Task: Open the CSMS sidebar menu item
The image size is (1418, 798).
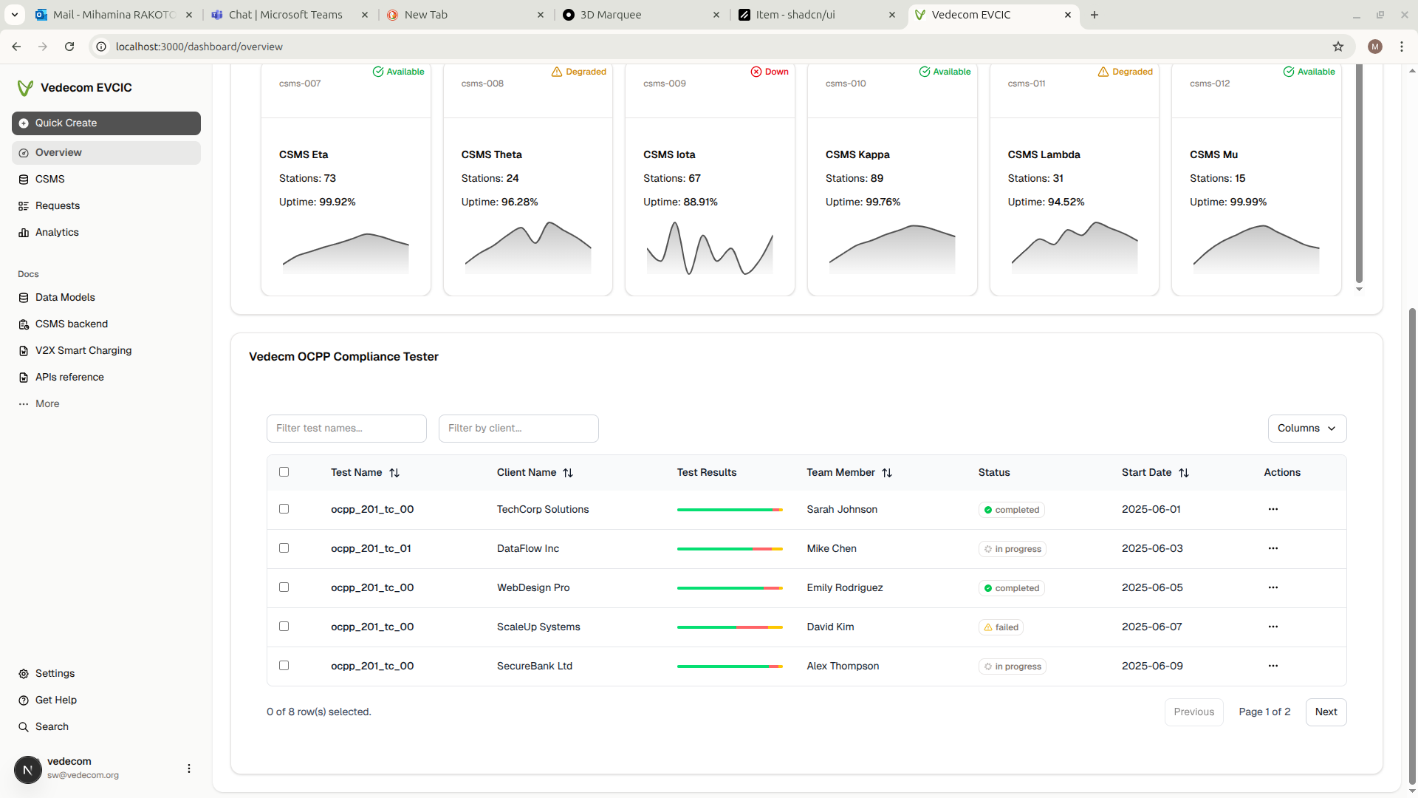Action: coord(49,180)
